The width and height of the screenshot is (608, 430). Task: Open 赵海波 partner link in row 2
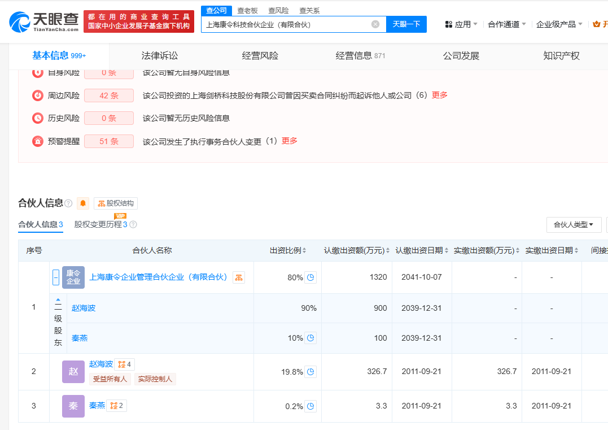point(101,364)
